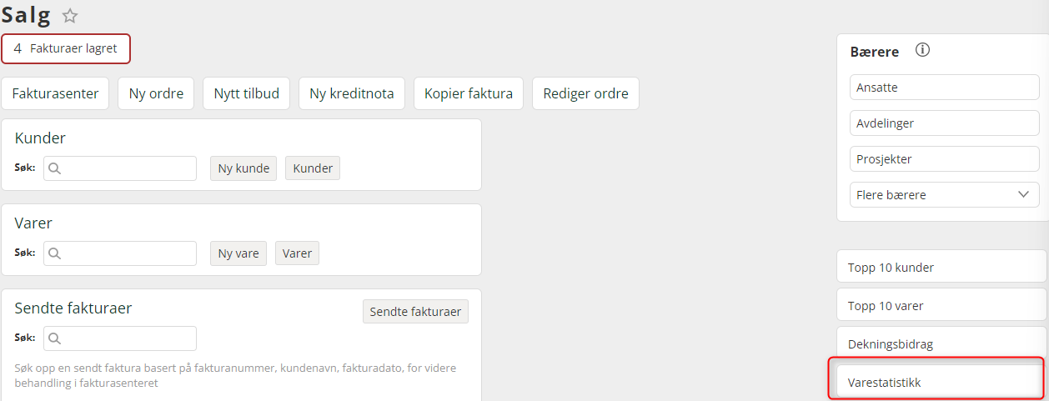Screen dimensions: 1049x401
Task: Show Dekningsbidrag report
Action: point(941,343)
